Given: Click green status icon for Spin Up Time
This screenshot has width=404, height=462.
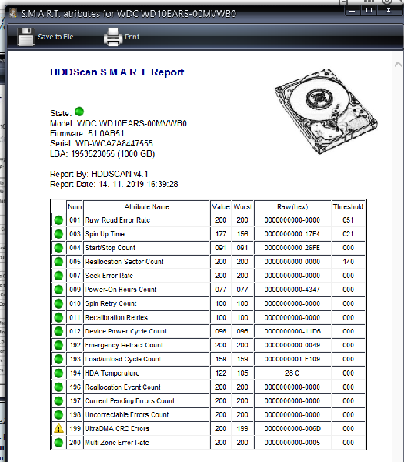Looking at the screenshot, I should (58, 234).
